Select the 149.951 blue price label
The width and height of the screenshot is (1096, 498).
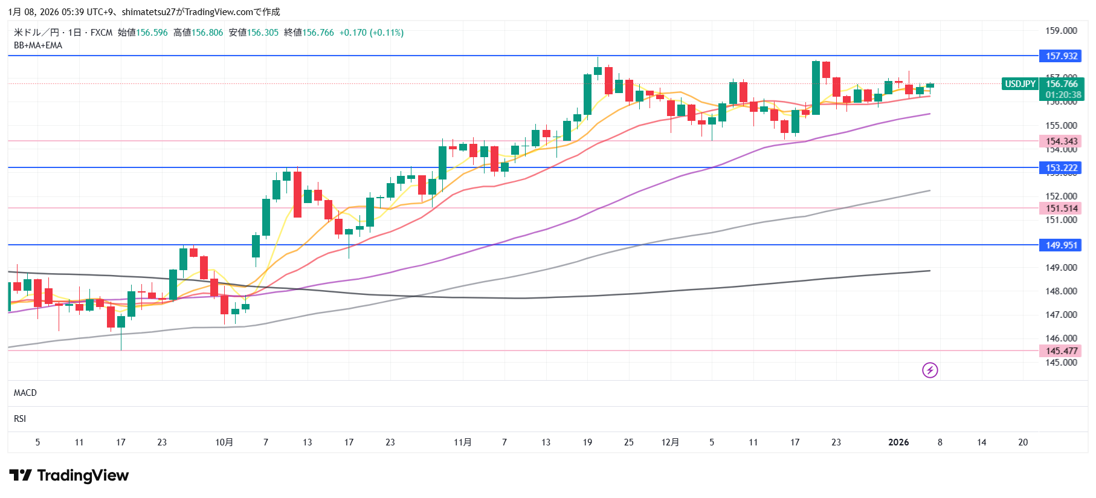click(1061, 245)
